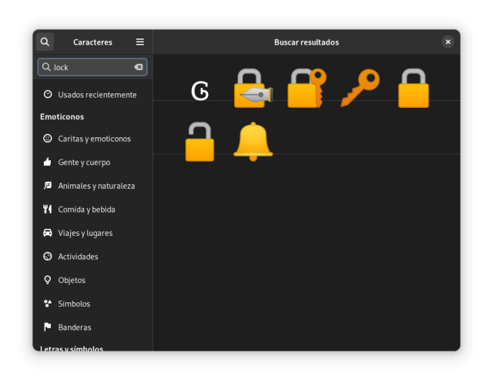Select the lock with ink pen emoji
493x387 pixels.
[x=250, y=89]
